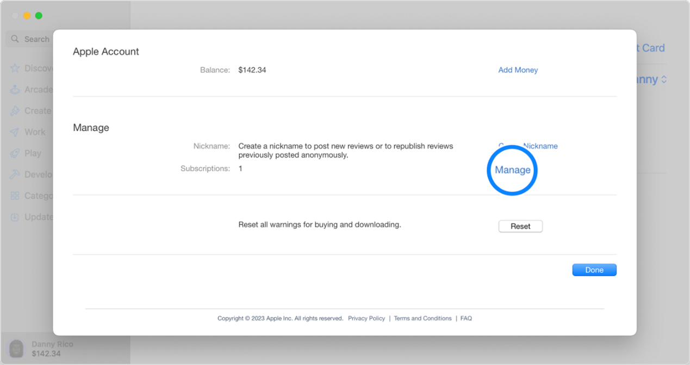The image size is (690, 365).
Task: Open the Develop sidebar section
Action: (x=15, y=174)
